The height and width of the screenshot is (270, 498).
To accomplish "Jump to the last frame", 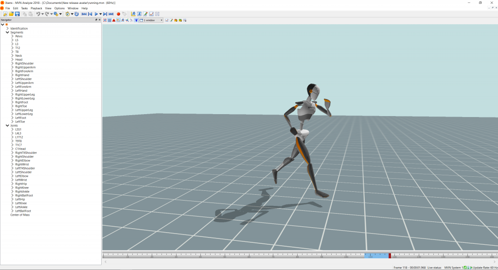I will (111, 14).
